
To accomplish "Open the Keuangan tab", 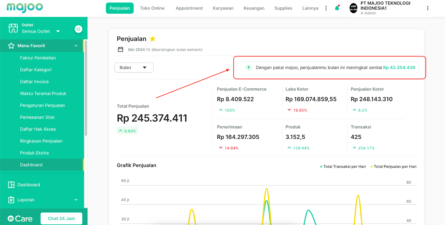I will 254,8.
